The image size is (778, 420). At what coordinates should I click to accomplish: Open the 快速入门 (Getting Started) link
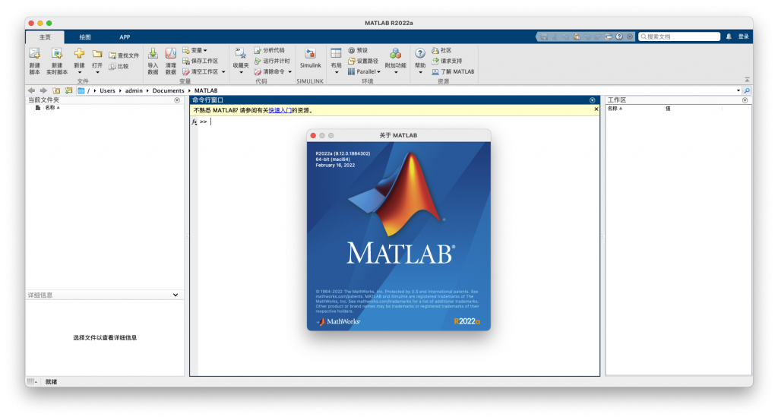pyautogui.click(x=280, y=111)
